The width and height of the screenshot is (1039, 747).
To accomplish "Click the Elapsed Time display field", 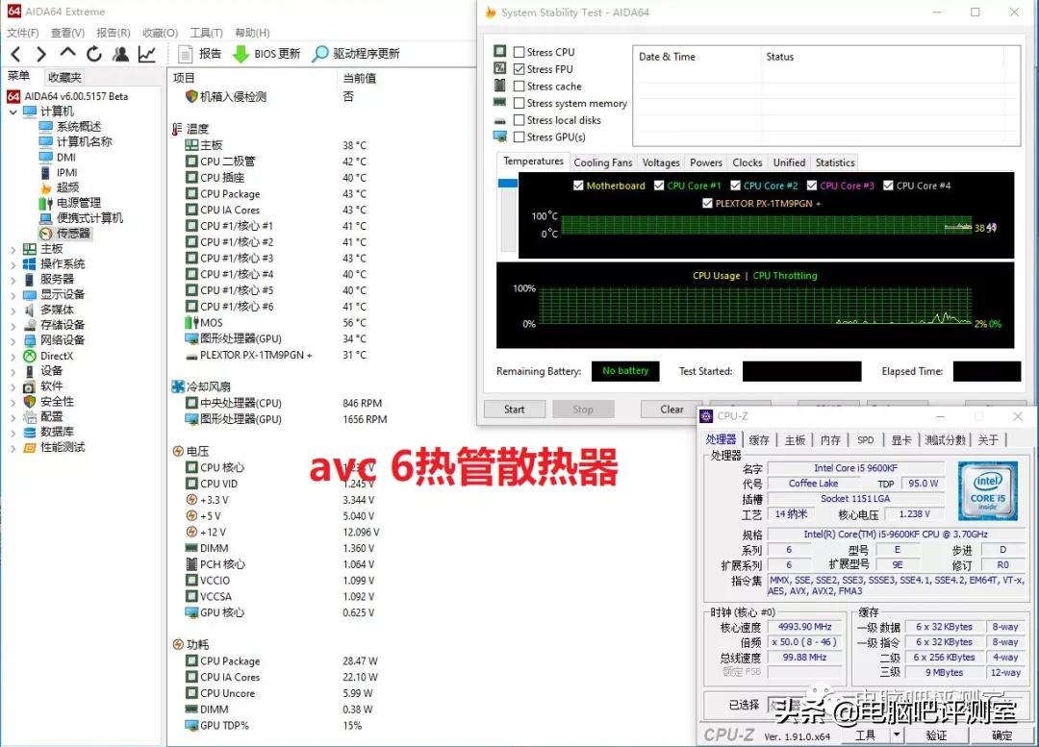I will [989, 371].
